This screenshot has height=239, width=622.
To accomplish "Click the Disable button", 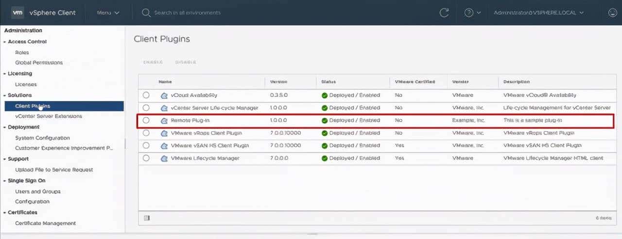I will pyautogui.click(x=186, y=62).
